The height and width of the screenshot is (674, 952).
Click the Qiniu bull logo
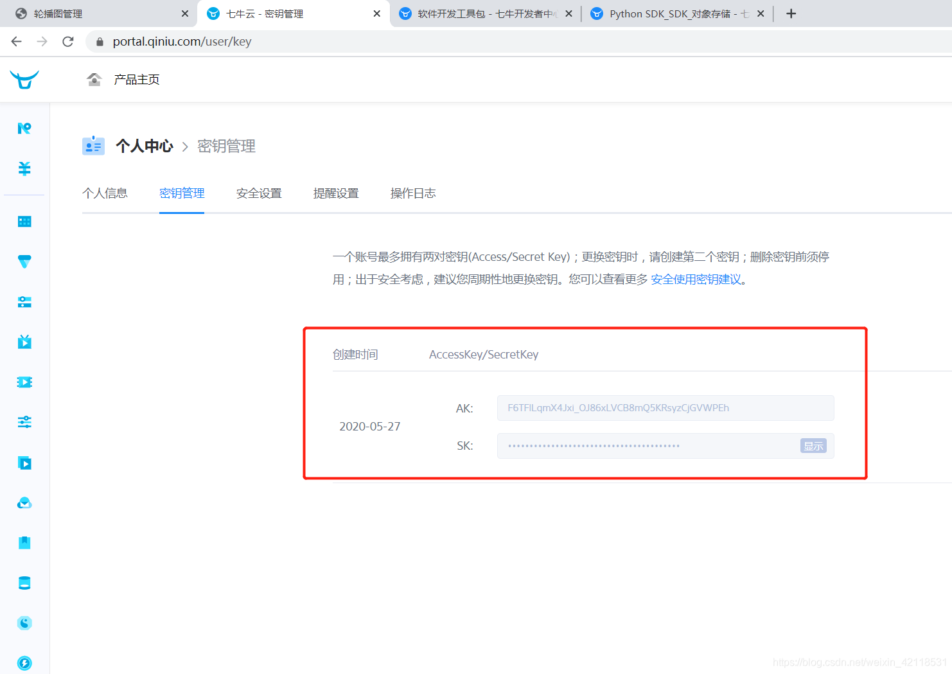point(24,80)
